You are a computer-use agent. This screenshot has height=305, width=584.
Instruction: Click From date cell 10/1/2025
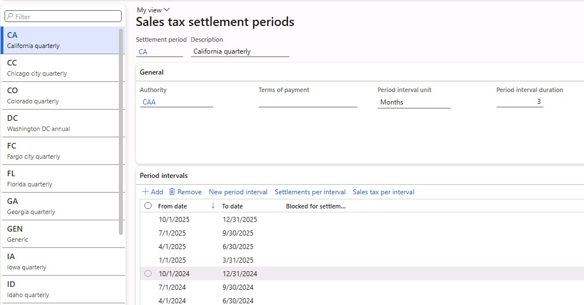(x=174, y=220)
